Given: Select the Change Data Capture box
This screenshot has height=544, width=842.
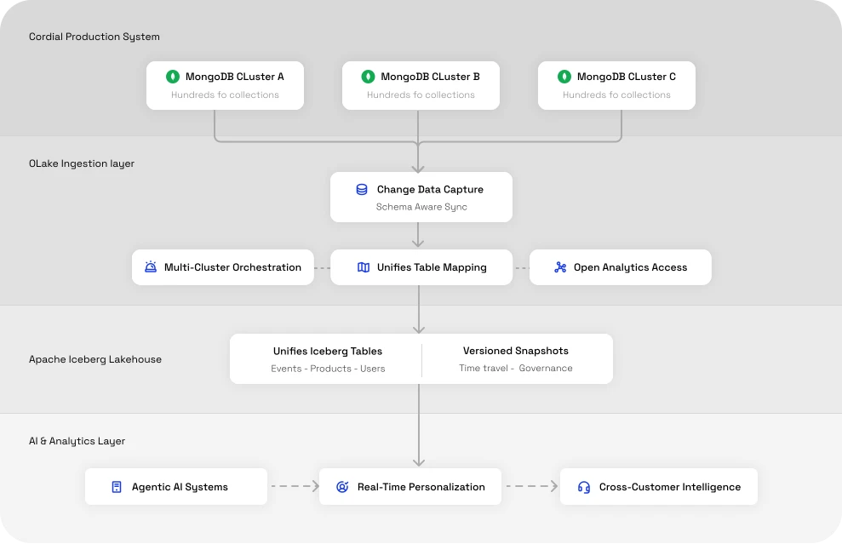Looking at the screenshot, I should [x=421, y=198].
